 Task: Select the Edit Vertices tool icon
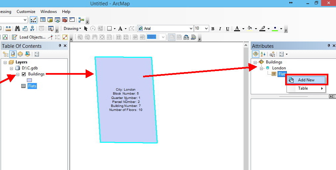(5, 37)
